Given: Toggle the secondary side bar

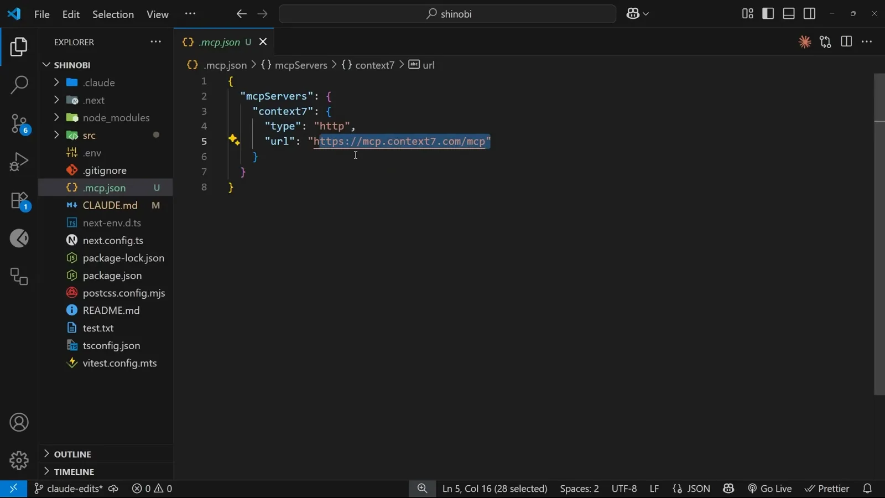Looking at the screenshot, I should point(809,14).
